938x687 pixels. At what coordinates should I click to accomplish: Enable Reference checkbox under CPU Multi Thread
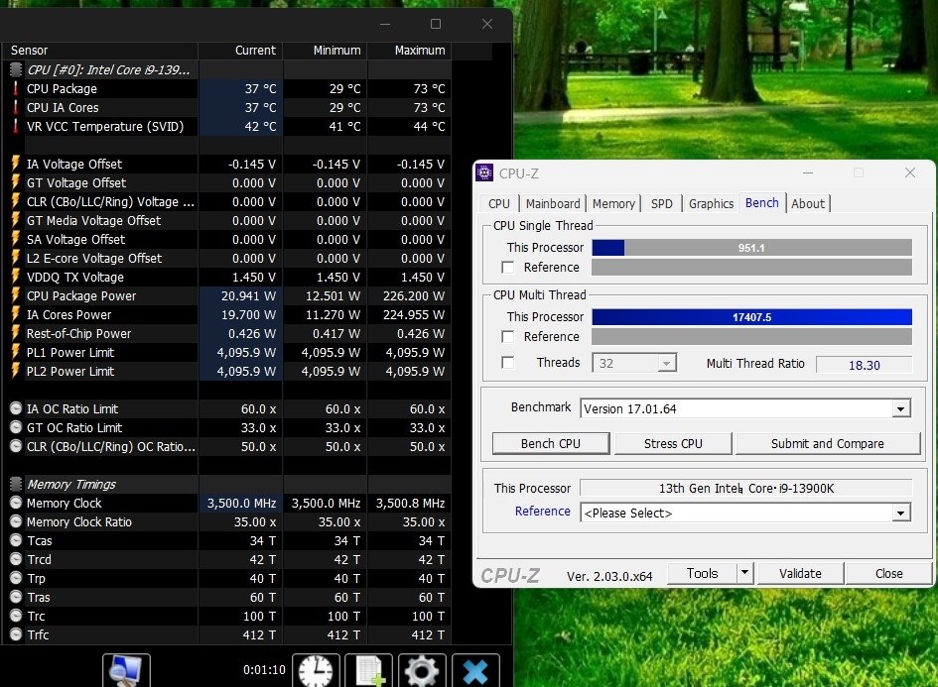[x=508, y=337]
